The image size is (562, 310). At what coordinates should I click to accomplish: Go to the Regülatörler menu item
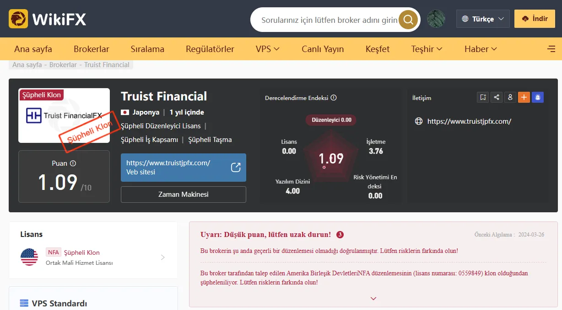tap(210, 49)
